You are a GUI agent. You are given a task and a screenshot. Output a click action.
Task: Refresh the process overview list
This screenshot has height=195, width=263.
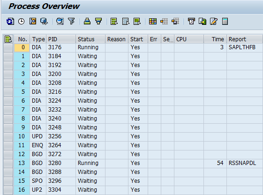[x=10, y=22]
